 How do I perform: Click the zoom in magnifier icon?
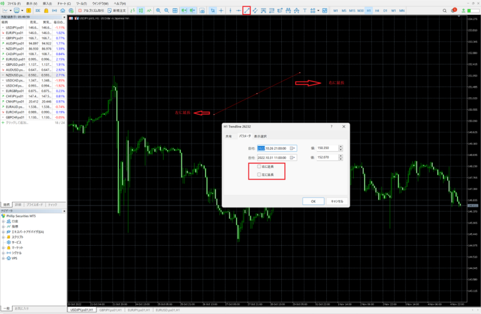point(158,11)
